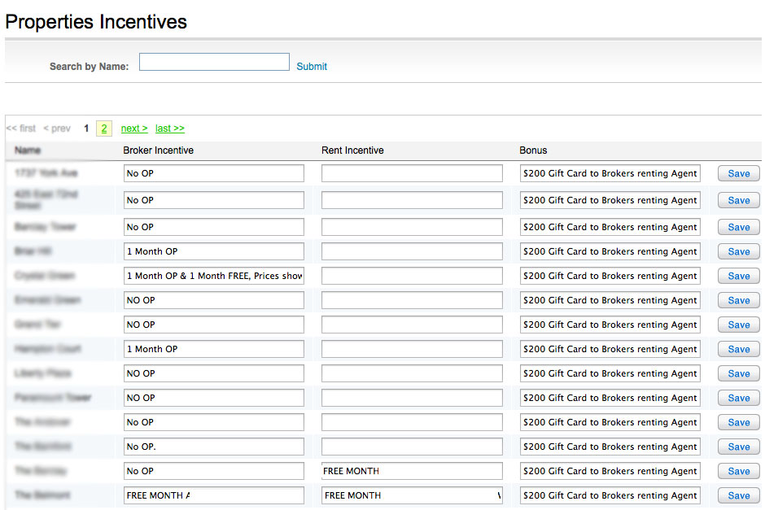Click the Broker Incentive column header
Viewport: 765px width, 510px height.
point(158,150)
